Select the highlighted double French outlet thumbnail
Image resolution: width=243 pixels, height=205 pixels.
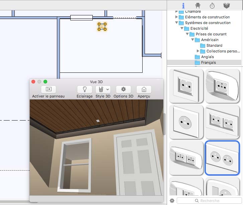[222, 158]
